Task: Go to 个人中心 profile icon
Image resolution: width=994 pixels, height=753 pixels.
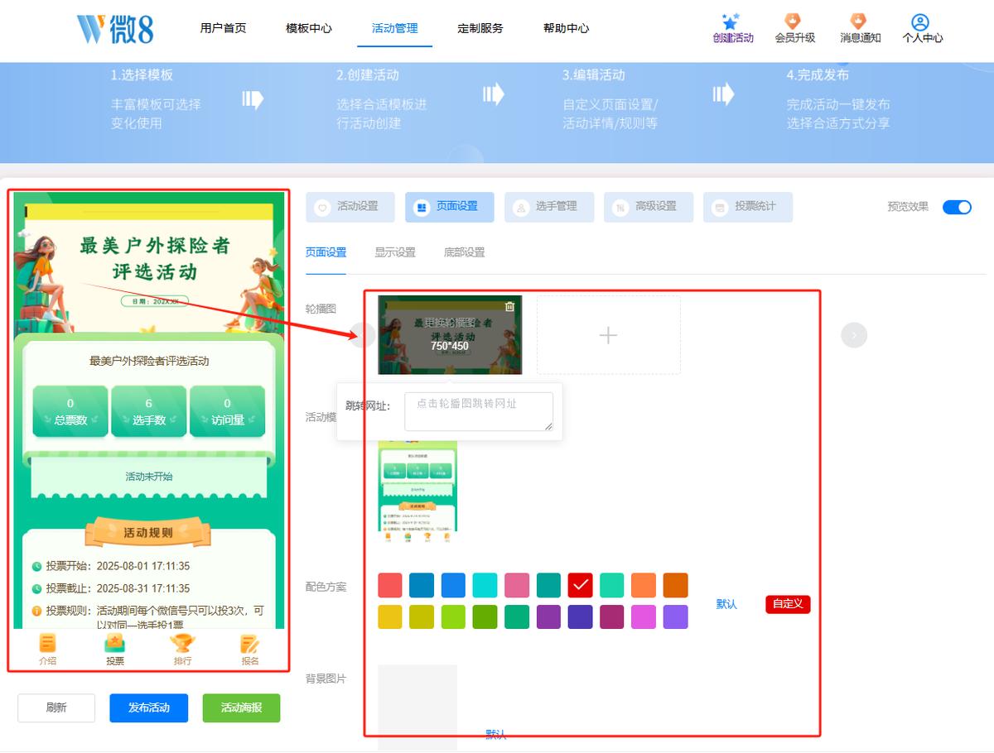Action: 920,22
